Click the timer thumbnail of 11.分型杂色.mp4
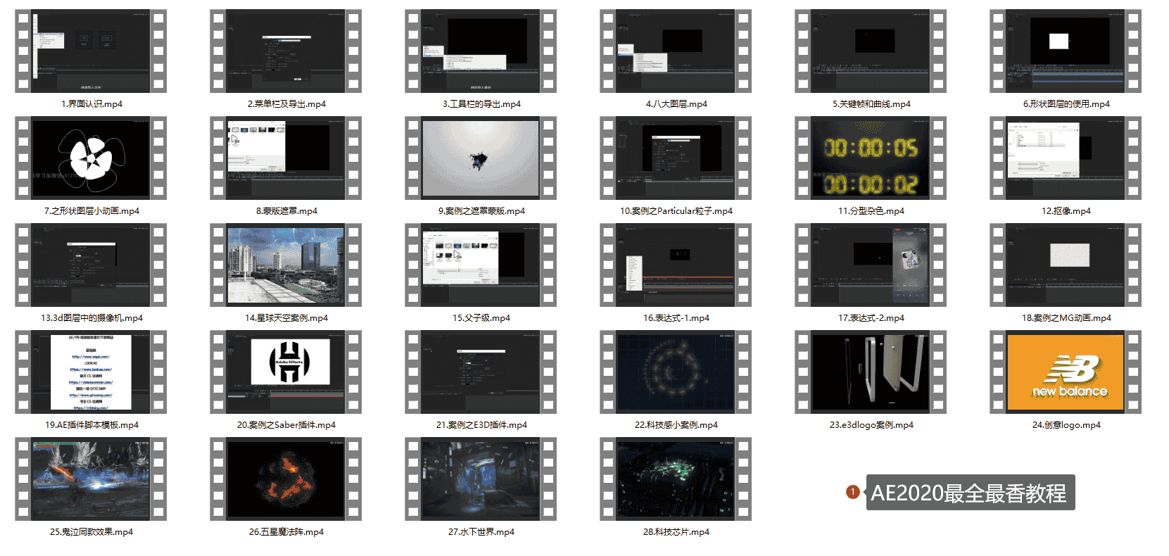Viewport: 1169px width, 556px height. pyautogui.click(x=871, y=158)
